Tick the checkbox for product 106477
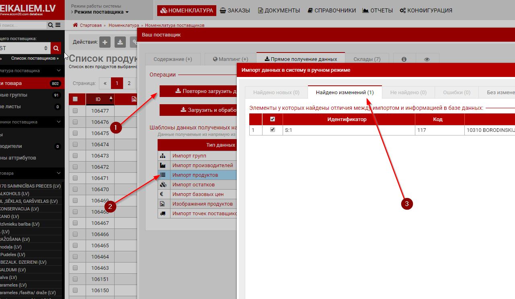The height and width of the screenshot is (299, 515). point(75,111)
